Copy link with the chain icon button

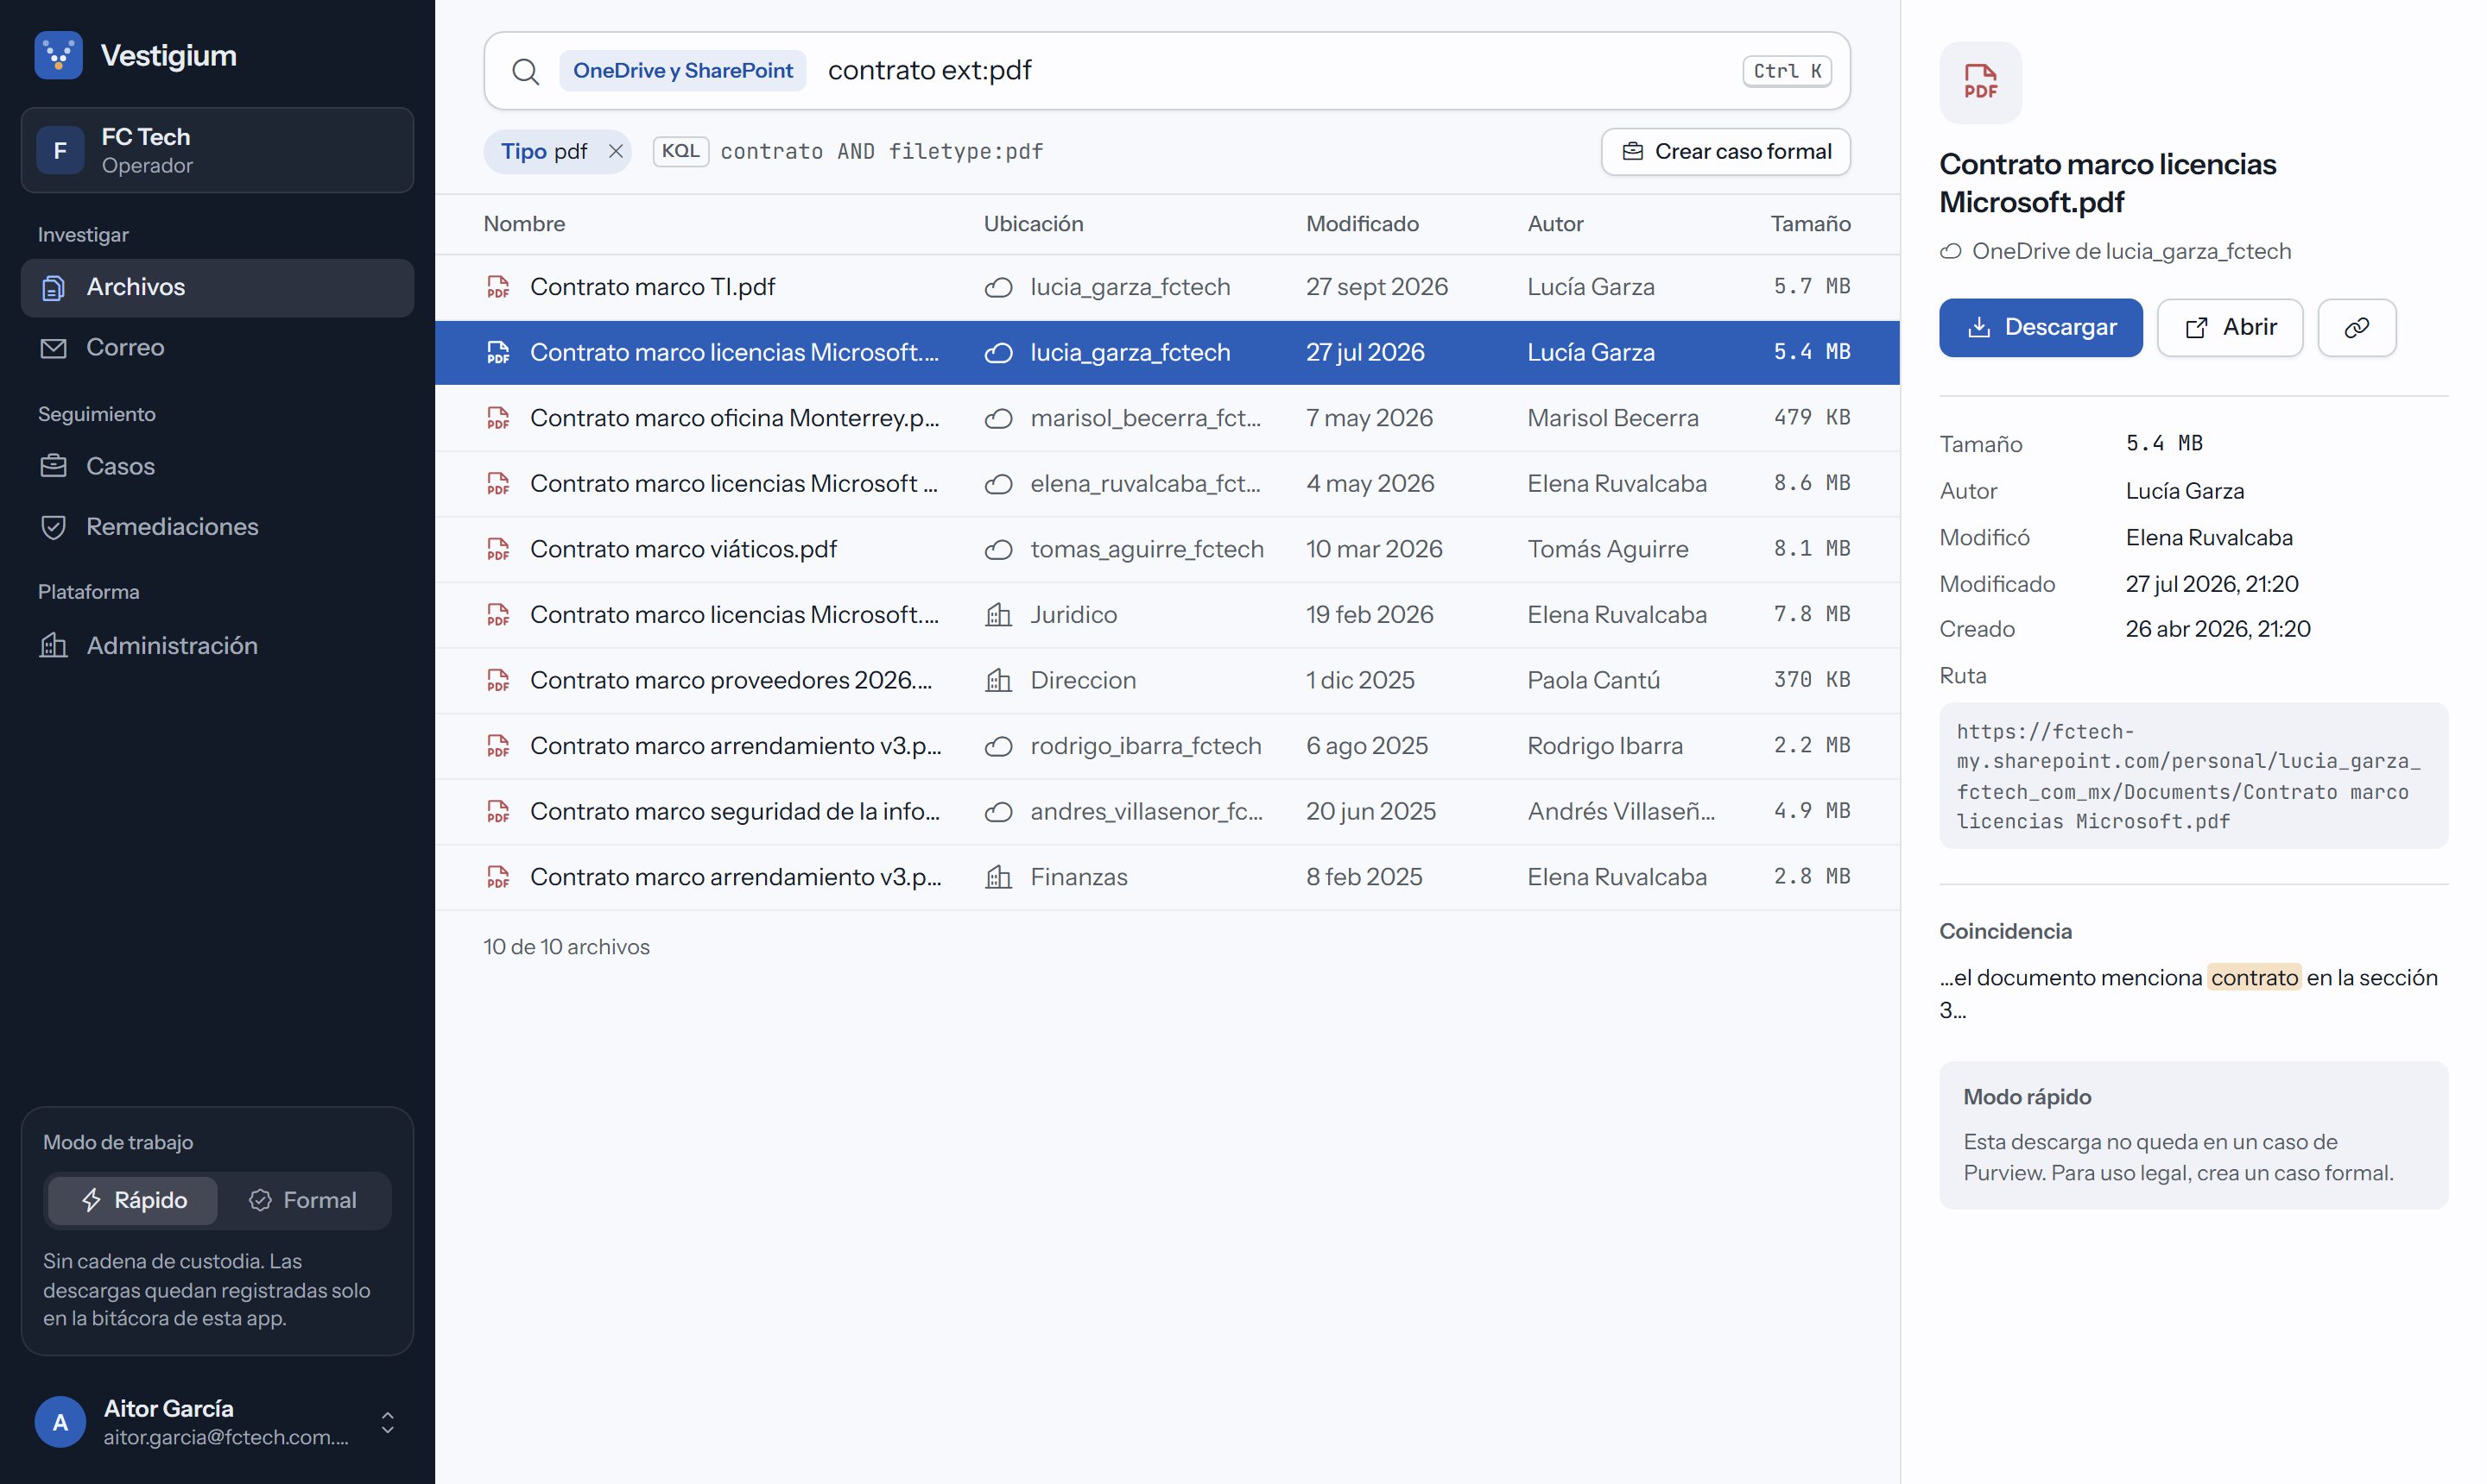(x=2356, y=327)
